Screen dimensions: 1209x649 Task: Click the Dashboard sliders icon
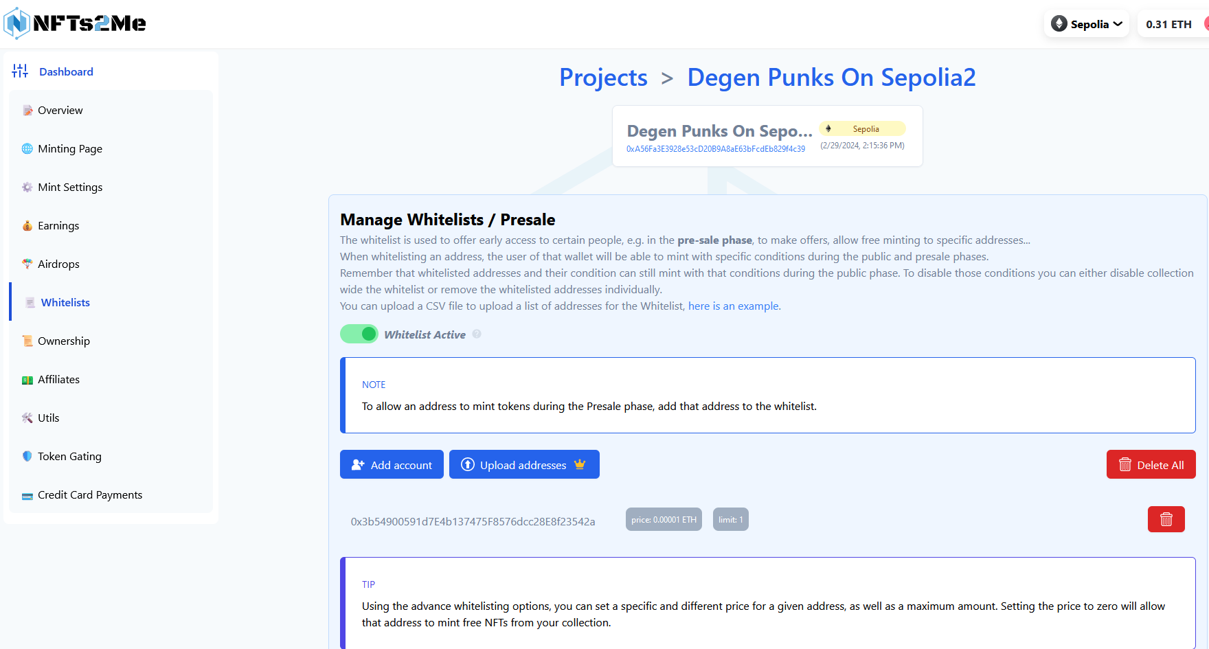(20, 71)
